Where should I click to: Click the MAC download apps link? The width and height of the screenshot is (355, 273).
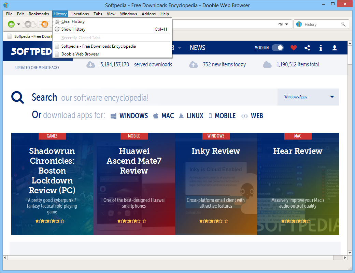pyautogui.click(x=168, y=116)
